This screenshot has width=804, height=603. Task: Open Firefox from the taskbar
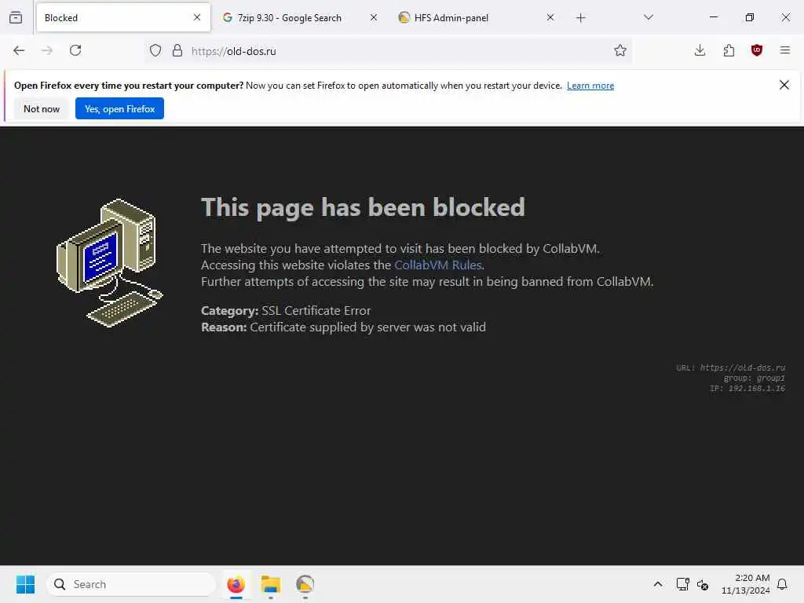(236, 584)
